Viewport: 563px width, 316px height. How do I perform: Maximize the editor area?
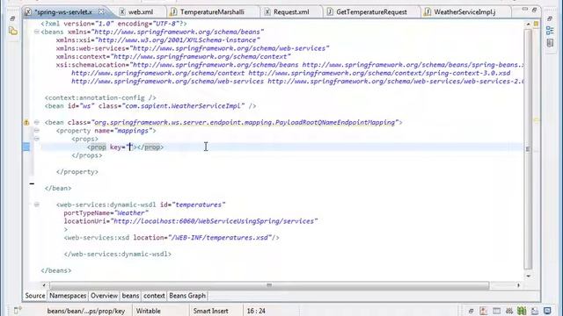(534, 10)
